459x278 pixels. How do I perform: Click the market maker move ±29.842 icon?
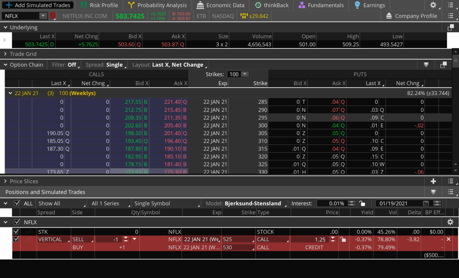[x=244, y=16]
